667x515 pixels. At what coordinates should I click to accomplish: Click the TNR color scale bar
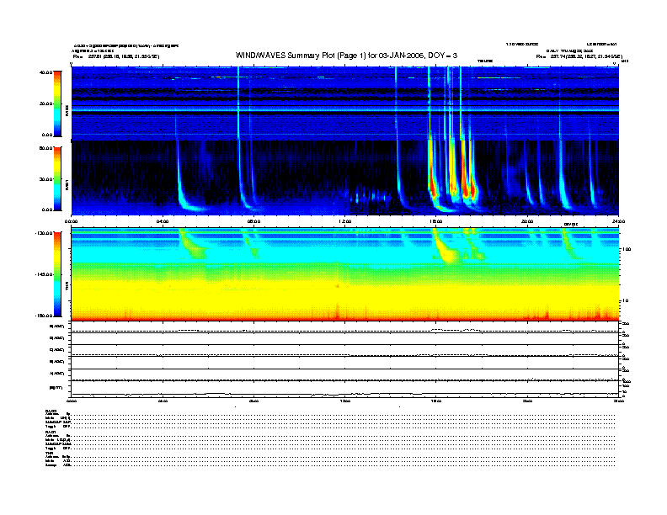click(57, 274)
